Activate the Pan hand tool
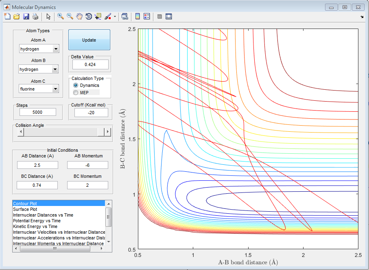 click(x=79, y=17)
